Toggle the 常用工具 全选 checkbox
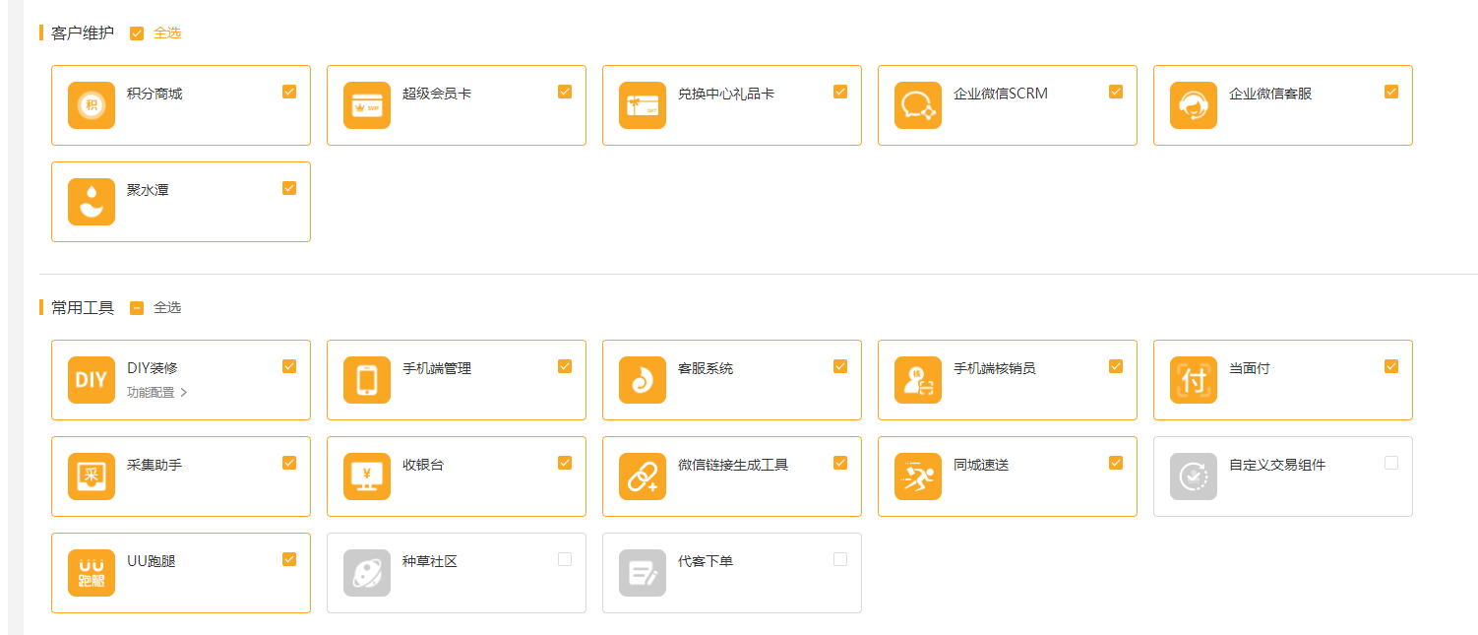The width and height of the screenshot is (1478, 635). [x=137, y=308]
